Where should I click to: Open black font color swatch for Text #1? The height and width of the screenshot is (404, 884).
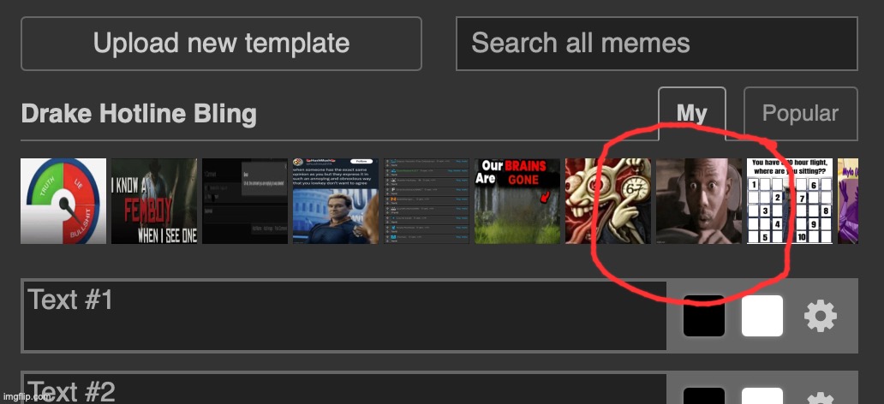tap(703, 317)
